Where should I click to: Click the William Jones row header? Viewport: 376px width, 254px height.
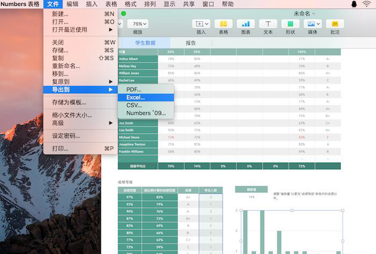click(138, 73)
